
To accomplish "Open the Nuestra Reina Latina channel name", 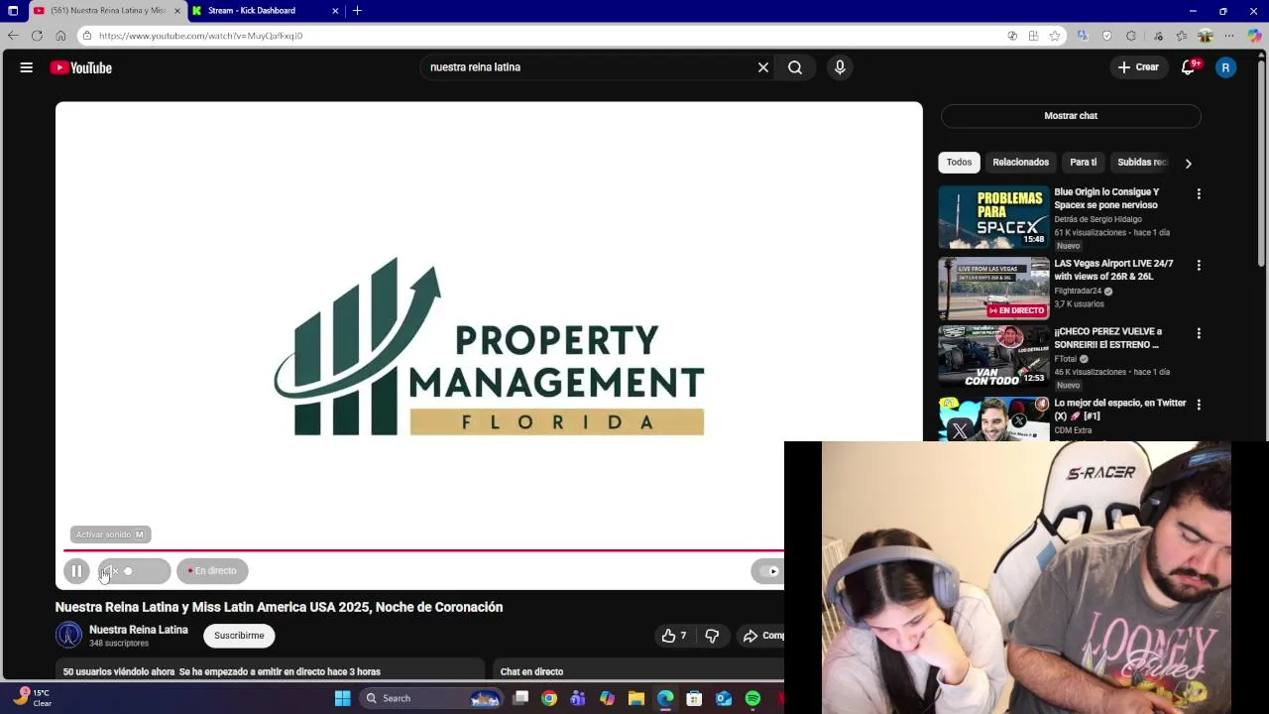I will [139, 630].
